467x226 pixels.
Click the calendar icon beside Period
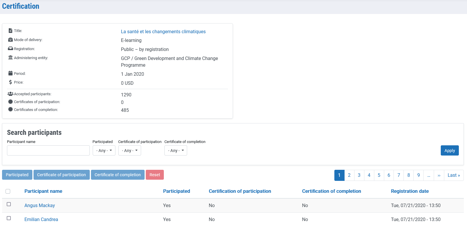[x=10, y=73]
